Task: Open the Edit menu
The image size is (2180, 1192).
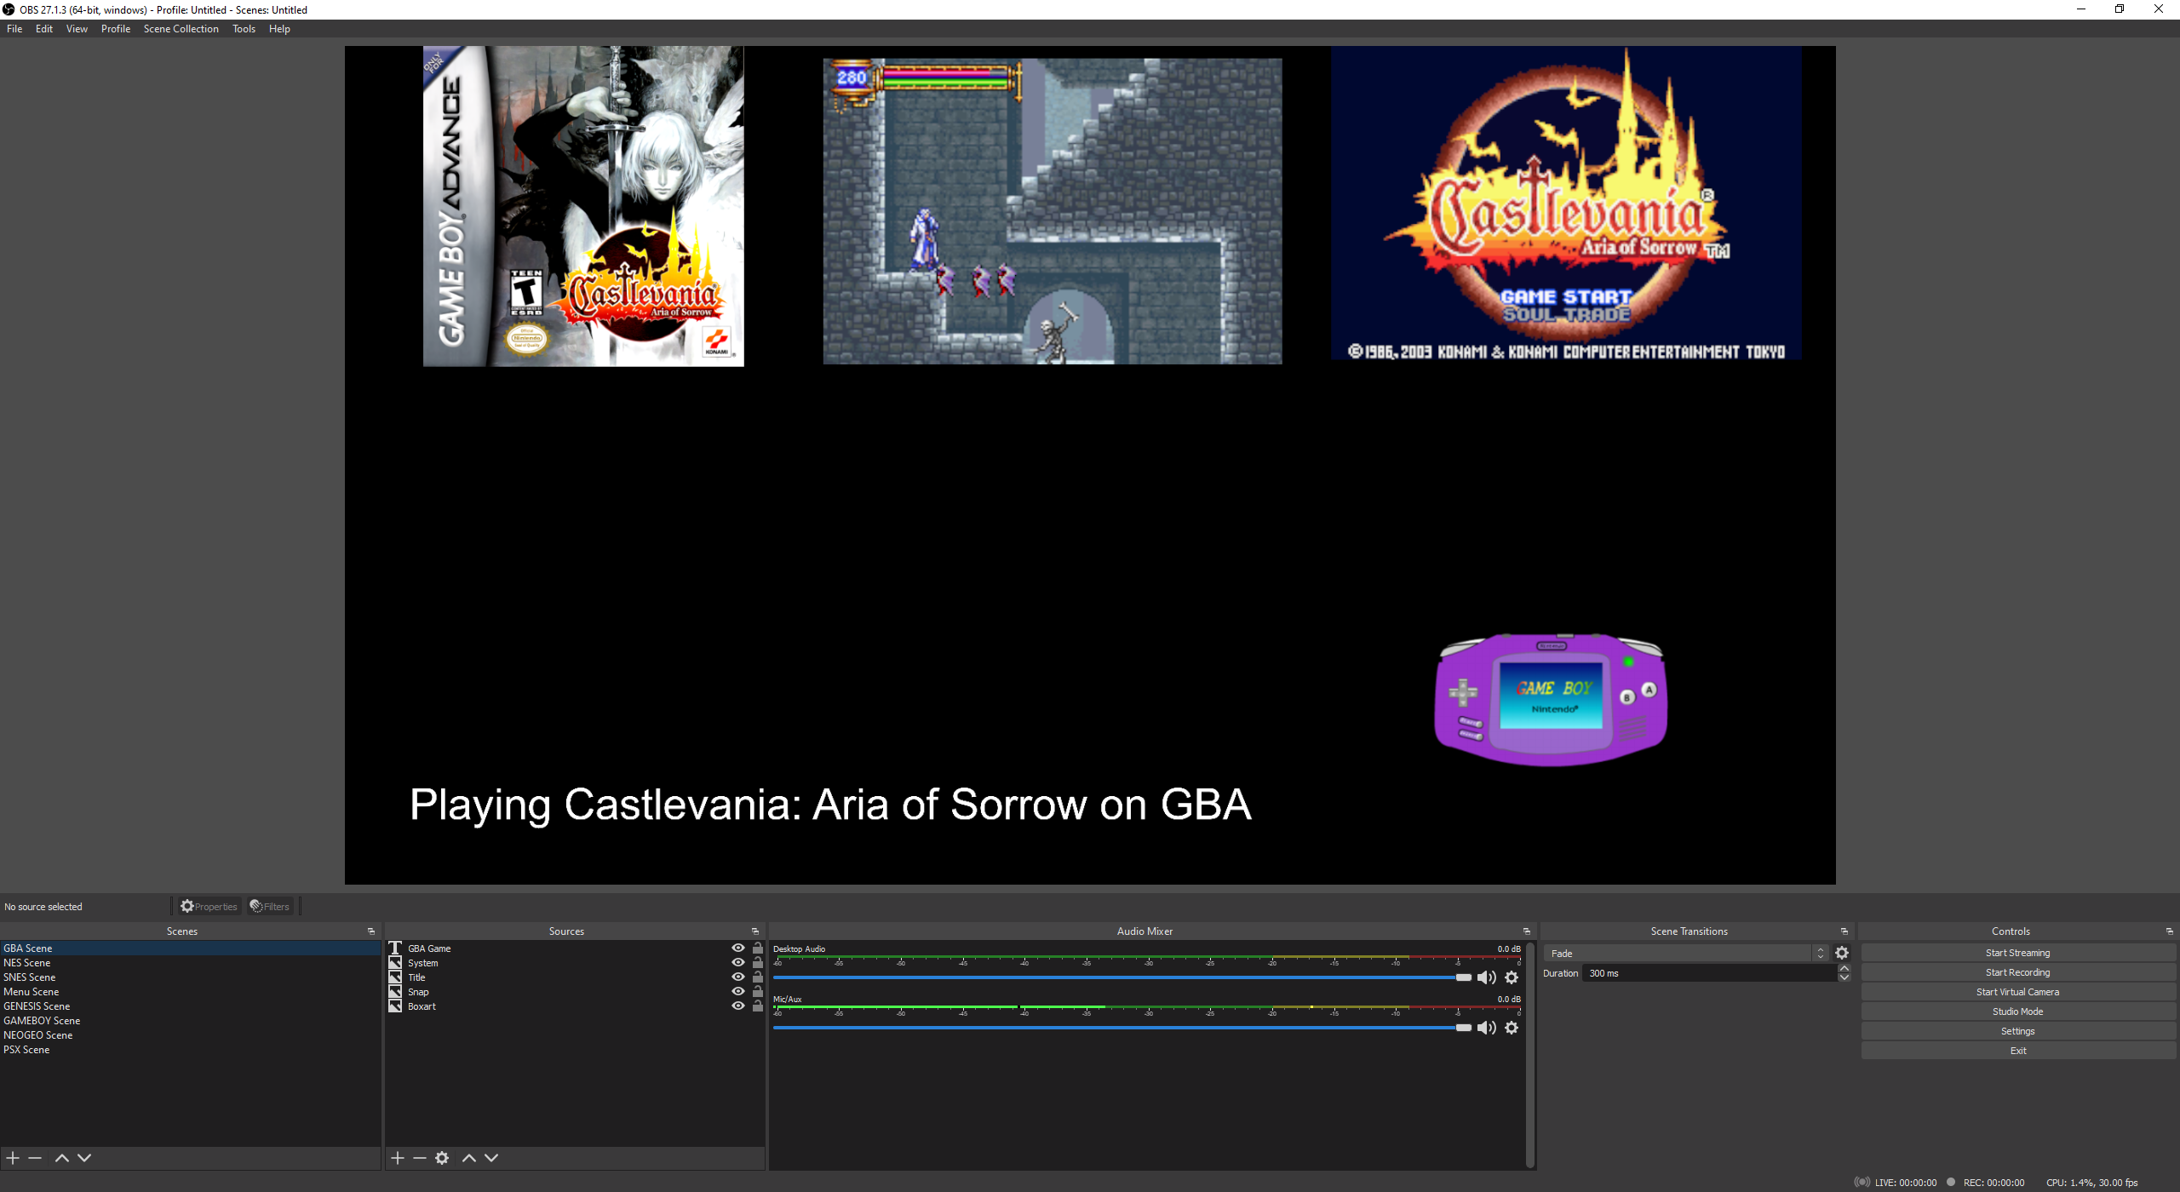Action: [44, 29]
